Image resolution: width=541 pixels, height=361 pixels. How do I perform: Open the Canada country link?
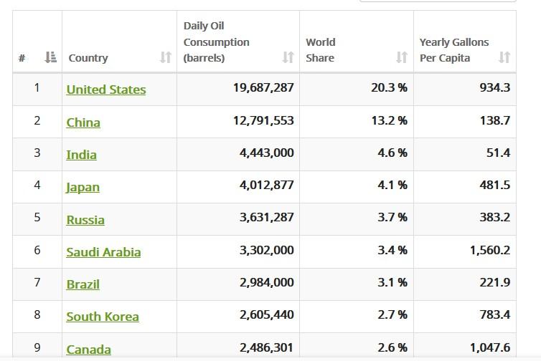click(x=89, y=350)
